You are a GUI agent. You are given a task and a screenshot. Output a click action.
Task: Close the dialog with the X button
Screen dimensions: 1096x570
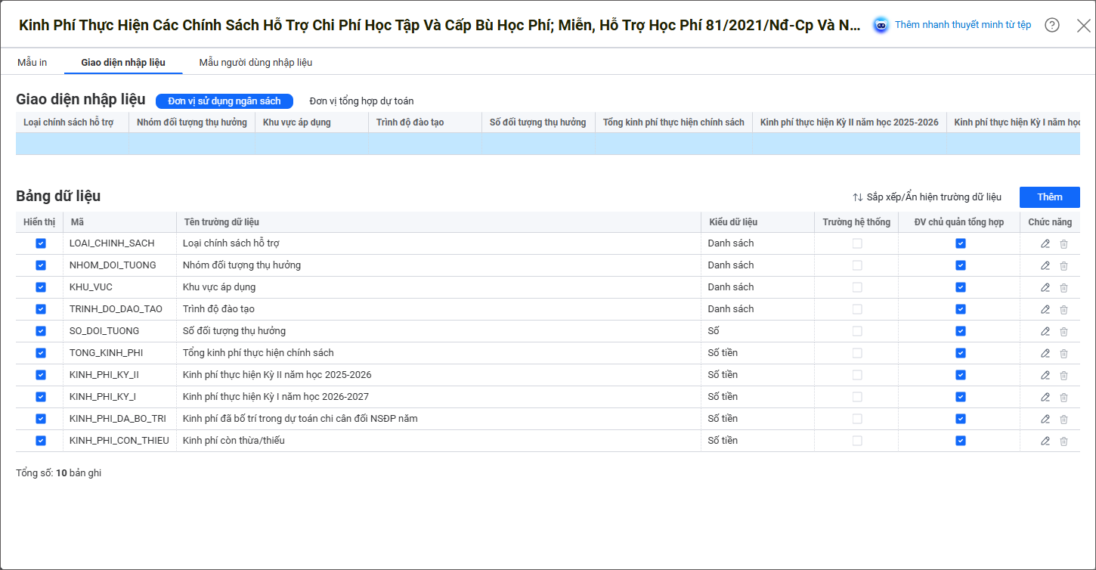1083,25
